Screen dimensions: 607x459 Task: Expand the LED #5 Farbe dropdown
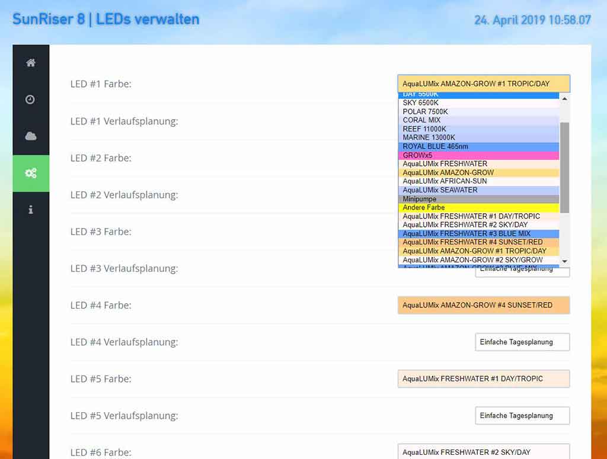click(x=483, y=378)
